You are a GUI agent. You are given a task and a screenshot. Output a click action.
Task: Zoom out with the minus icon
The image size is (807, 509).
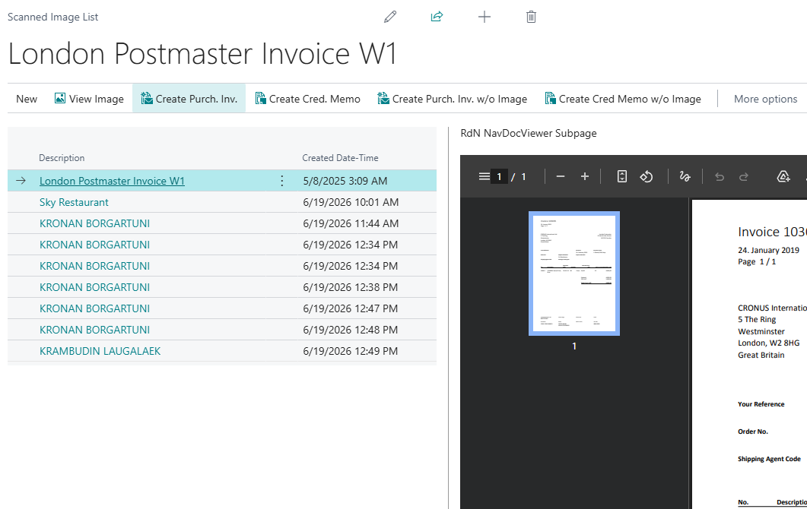pyautogui.click(x=561, y=176)
